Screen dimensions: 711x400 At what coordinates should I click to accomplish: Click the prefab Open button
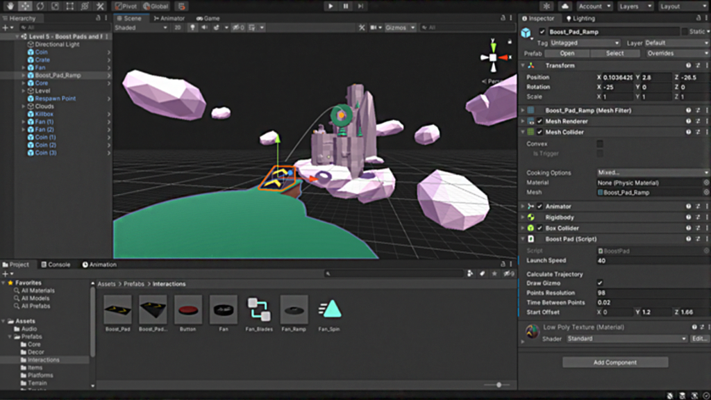[567, 53]
